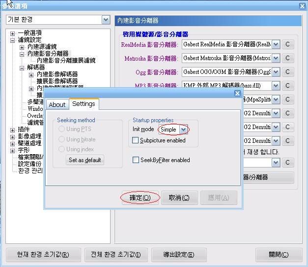Toggle the SeekByFilter enabled checkbox
This screenshot has height=267, width=308.
[136, 160]
